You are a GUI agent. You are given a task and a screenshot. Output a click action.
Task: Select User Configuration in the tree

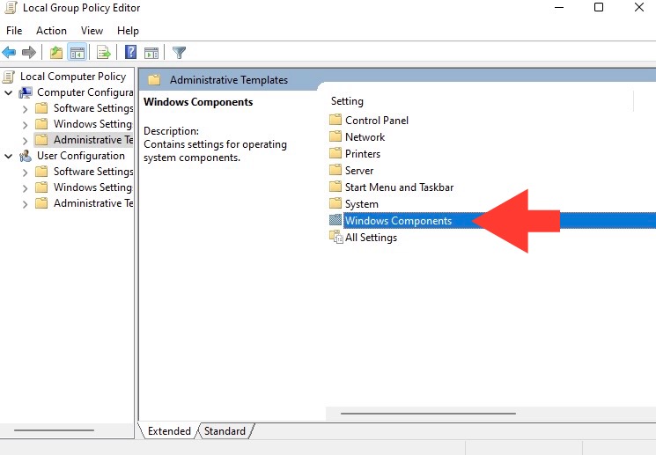point(81,156)
